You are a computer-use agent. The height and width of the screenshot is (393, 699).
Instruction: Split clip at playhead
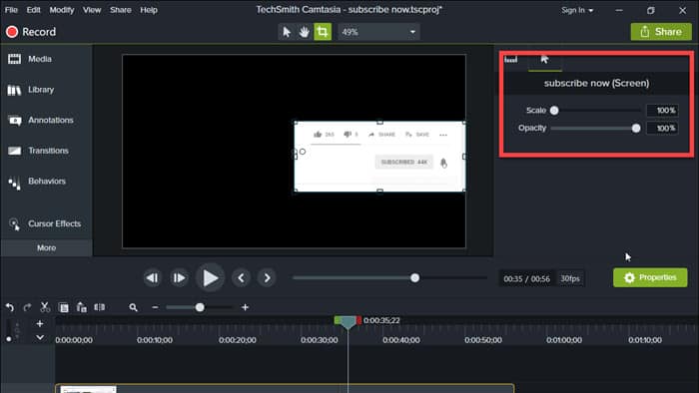(x=100, y=307)
